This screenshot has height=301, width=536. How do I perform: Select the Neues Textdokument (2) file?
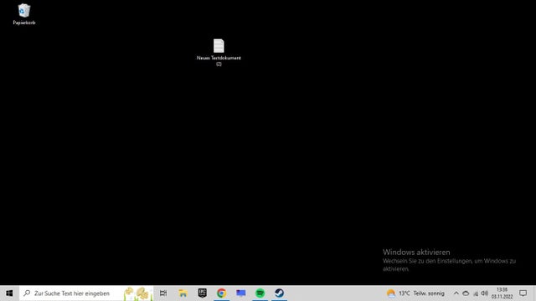pos(219,52)
